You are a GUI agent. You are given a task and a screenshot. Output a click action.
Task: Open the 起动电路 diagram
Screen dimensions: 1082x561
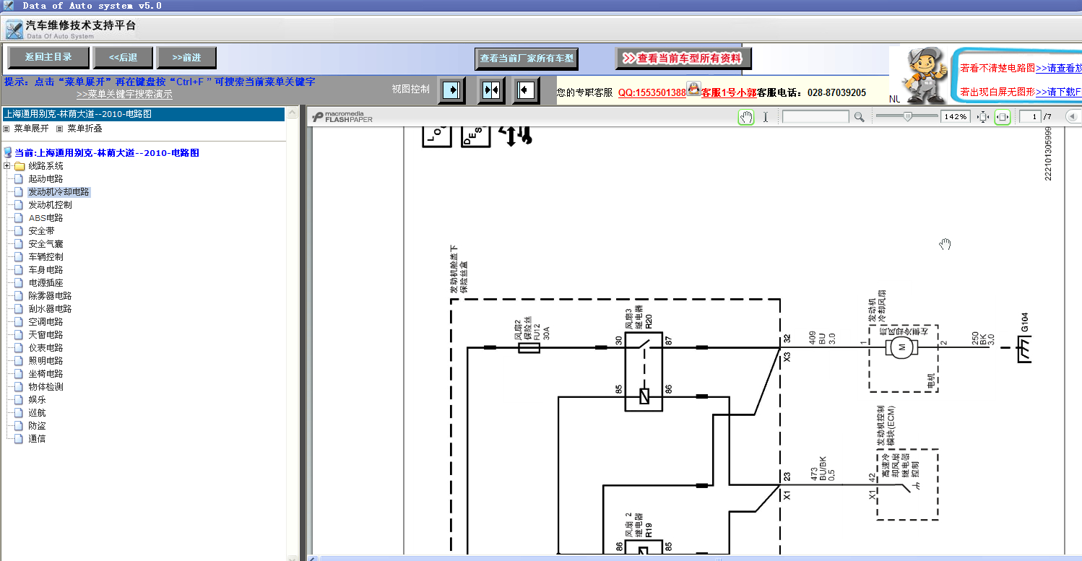click(46, 179)
